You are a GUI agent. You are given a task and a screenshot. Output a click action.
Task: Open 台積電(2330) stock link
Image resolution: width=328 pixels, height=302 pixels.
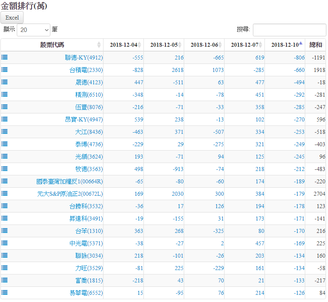click(x=86, y=70)
